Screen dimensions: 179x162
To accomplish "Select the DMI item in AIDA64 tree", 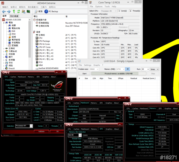I will click(13, 31).
